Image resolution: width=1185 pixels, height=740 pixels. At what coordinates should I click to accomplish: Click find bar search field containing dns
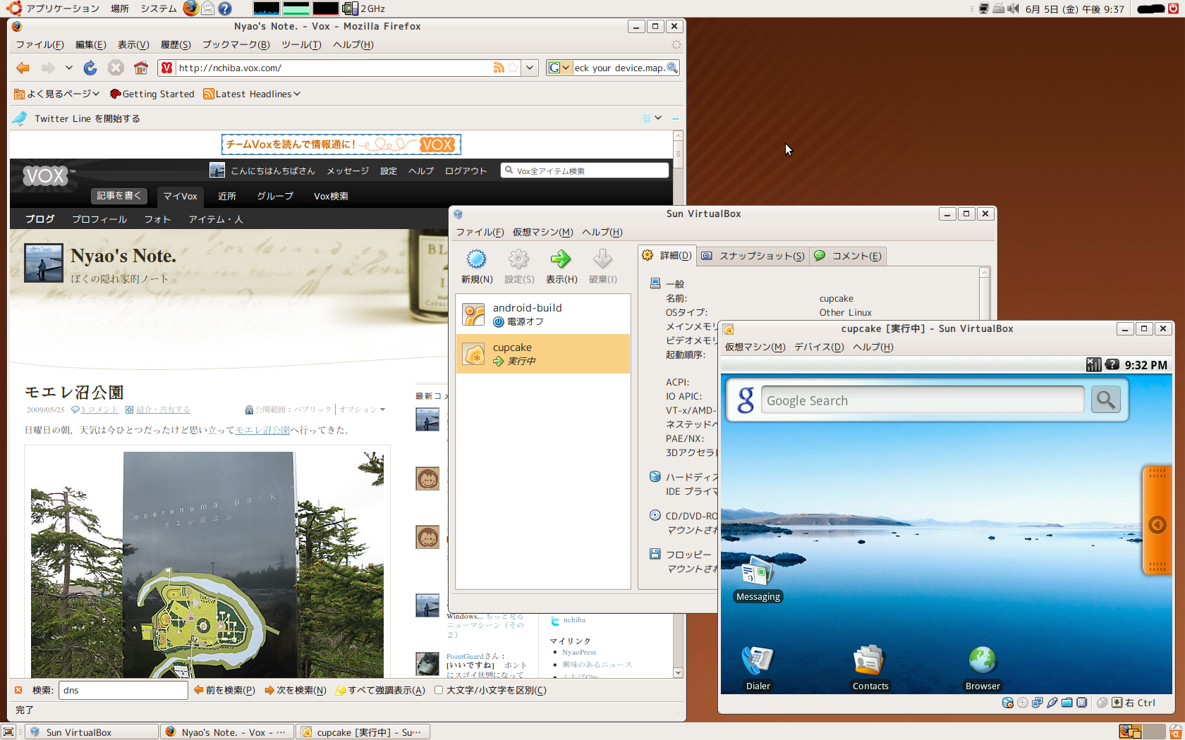123,690
